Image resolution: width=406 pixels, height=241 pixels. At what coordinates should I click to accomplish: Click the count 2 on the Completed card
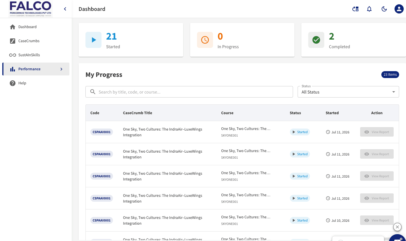331,36
